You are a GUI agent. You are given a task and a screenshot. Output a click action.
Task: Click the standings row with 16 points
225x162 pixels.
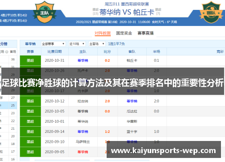point(9,159)
